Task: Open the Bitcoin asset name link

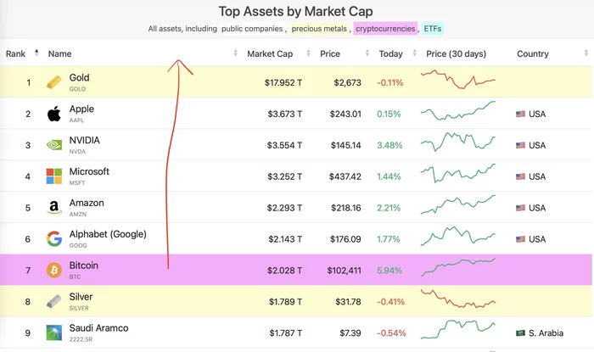Action: pos(83,265)
